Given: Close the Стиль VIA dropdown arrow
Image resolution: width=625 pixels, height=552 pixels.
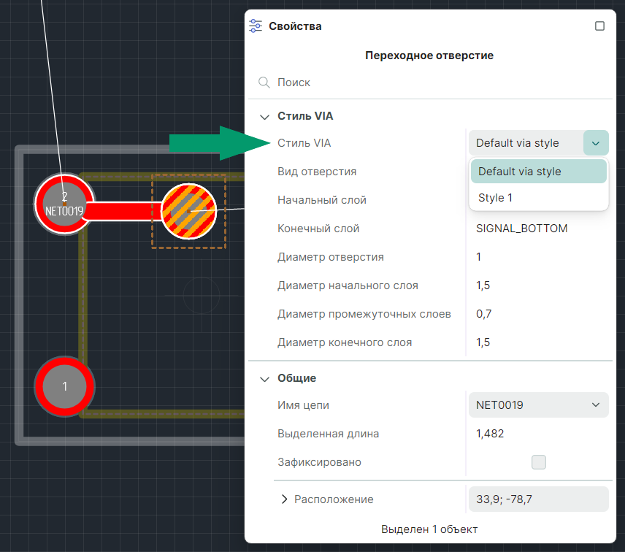Looking at the screenshot, I should 596,143.
